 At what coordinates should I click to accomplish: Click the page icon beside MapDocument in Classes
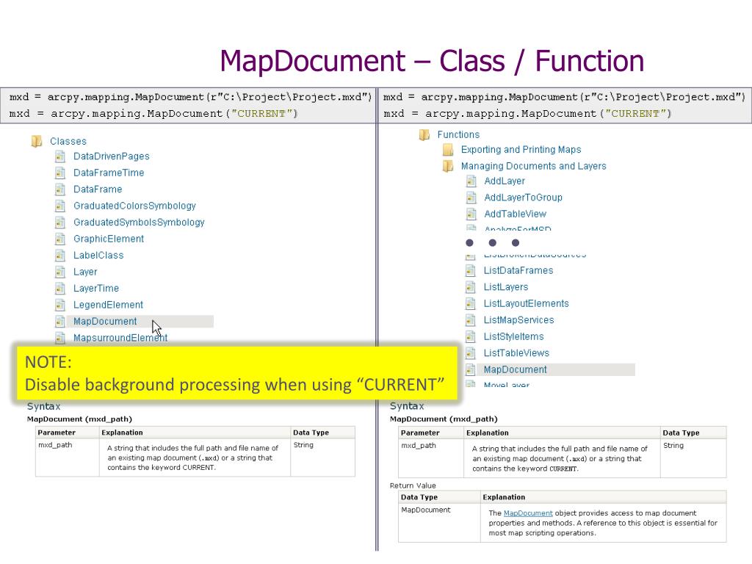(x=60, y=322)
